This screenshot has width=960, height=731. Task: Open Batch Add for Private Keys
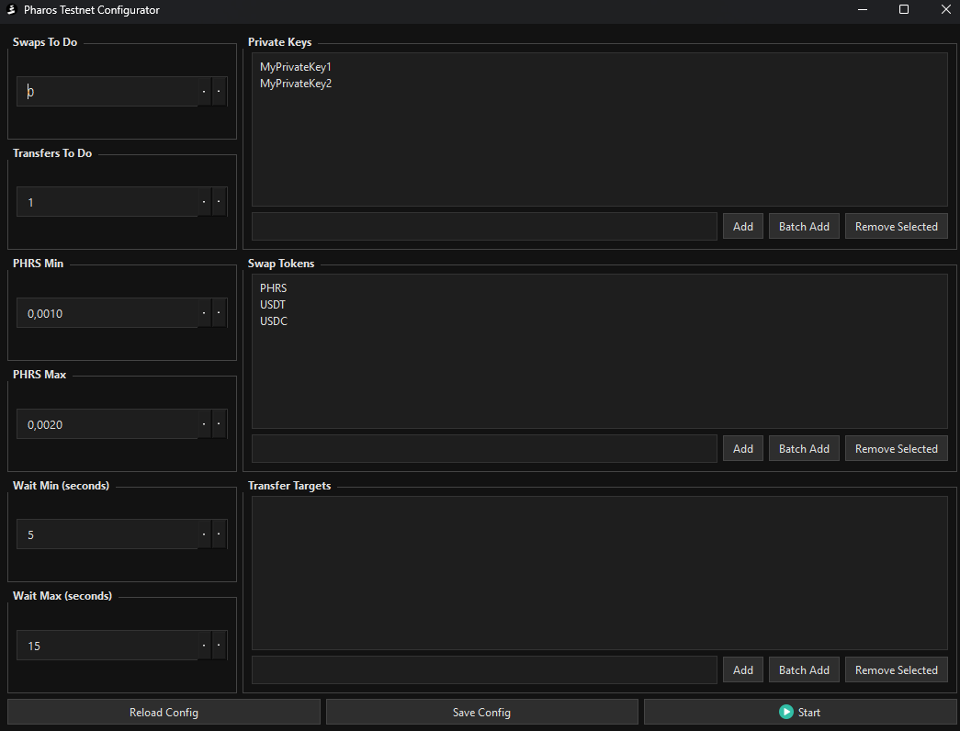[804, 227]
